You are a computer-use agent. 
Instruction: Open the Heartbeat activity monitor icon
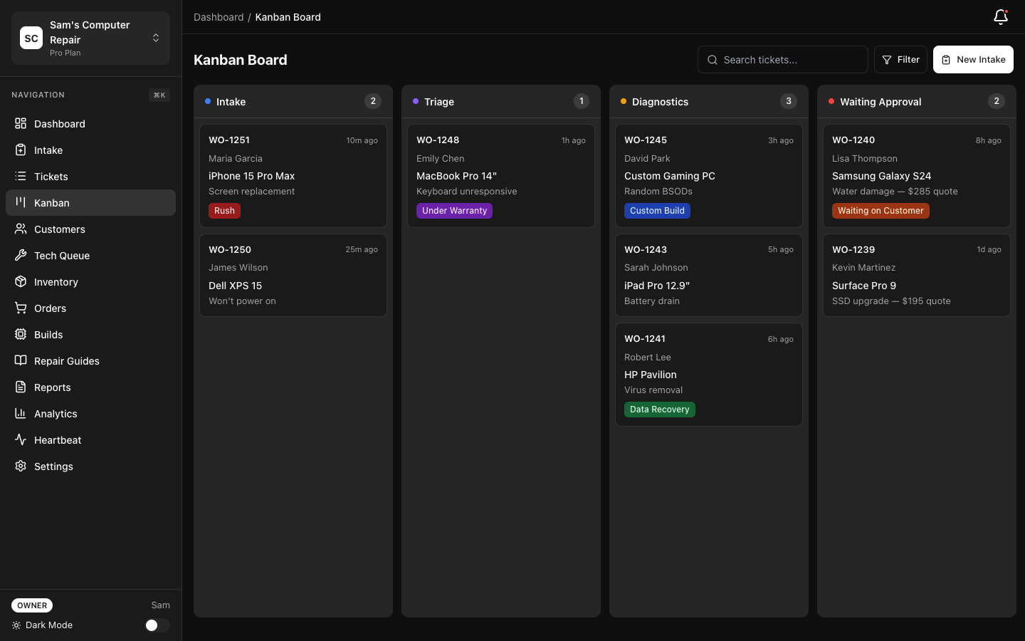(21, 440)
